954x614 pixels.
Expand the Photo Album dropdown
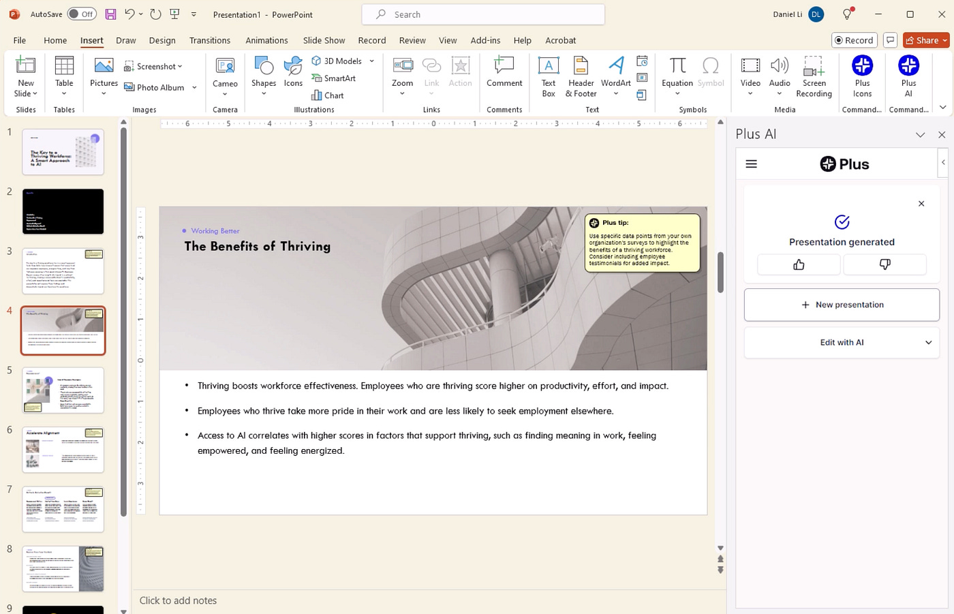(193, 87)
